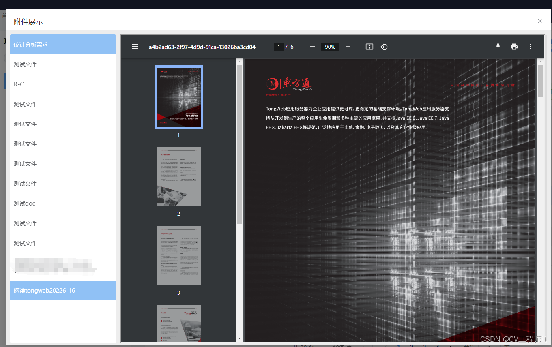Viewport: 552px width, 347px height.
Task: Select the 统计分析需求 attachment
Action: pyautogui.click(x=63, y=45)
